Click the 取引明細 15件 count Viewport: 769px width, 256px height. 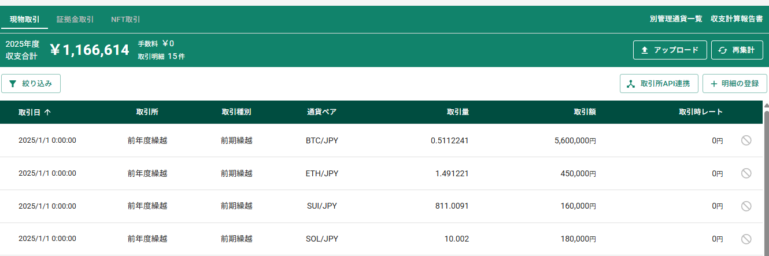point(161,57)
